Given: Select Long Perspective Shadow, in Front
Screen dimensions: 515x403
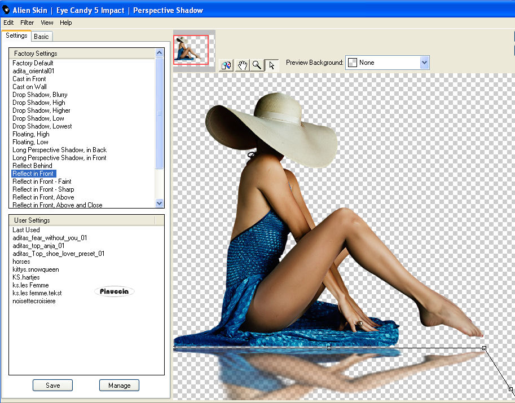Looking at the screenshot, I should [59, 157].
